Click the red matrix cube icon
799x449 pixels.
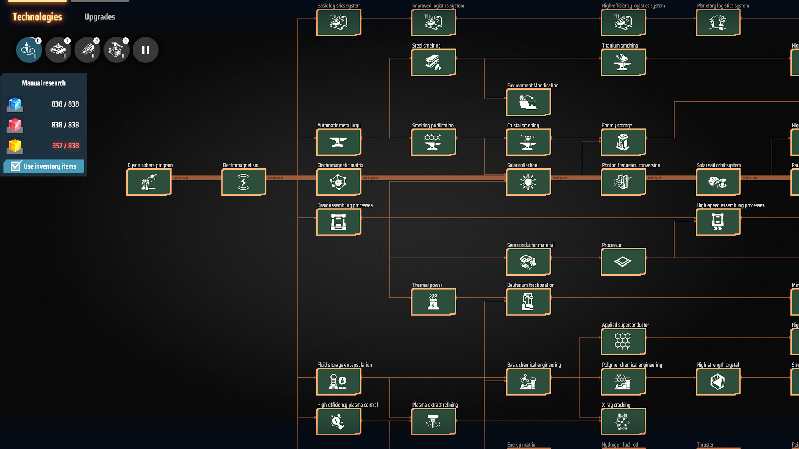coord(15,125)
